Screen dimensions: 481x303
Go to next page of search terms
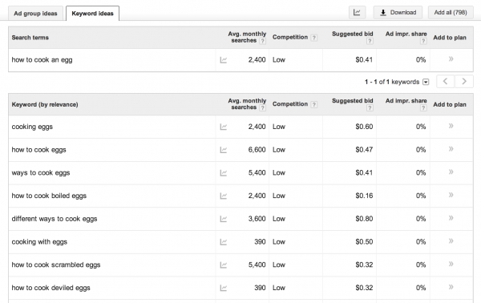pos(464,81)
